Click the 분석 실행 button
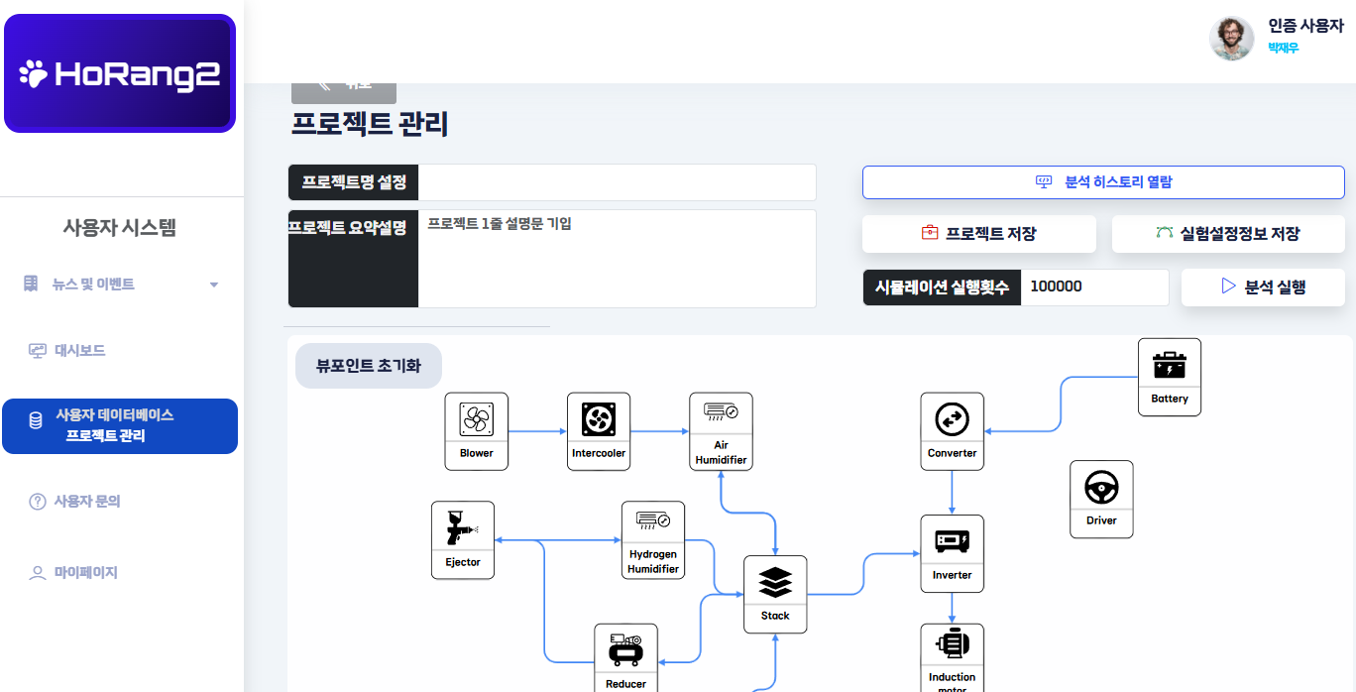 pos(1263,288)
